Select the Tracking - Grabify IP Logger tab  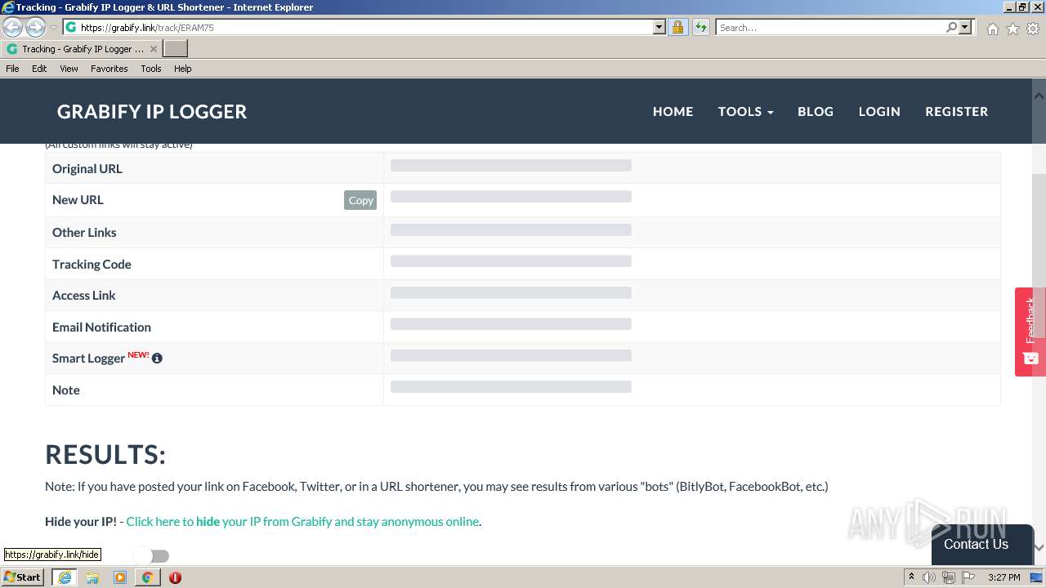(82, 49)
